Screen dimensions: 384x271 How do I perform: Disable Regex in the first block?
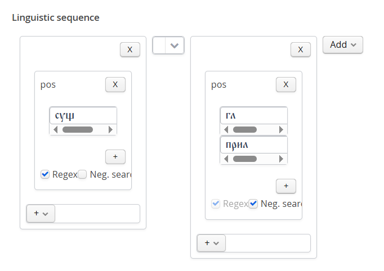[46, 174]
